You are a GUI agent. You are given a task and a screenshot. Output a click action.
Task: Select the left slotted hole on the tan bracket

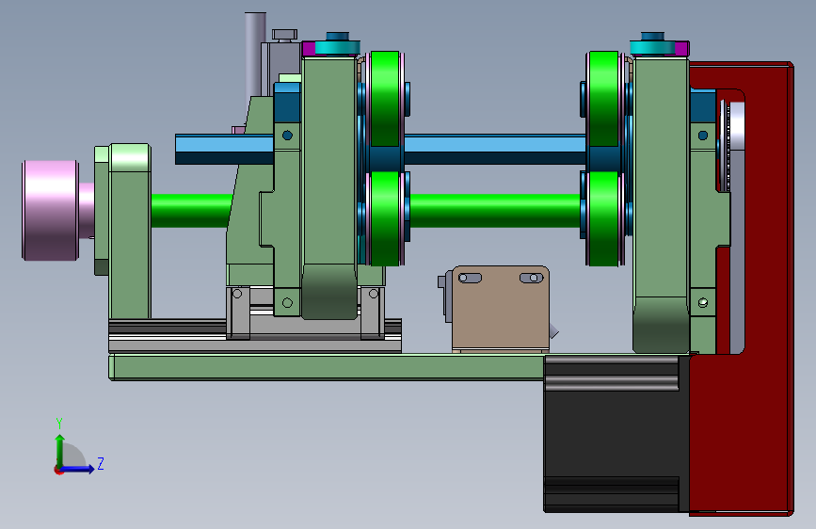470,278
